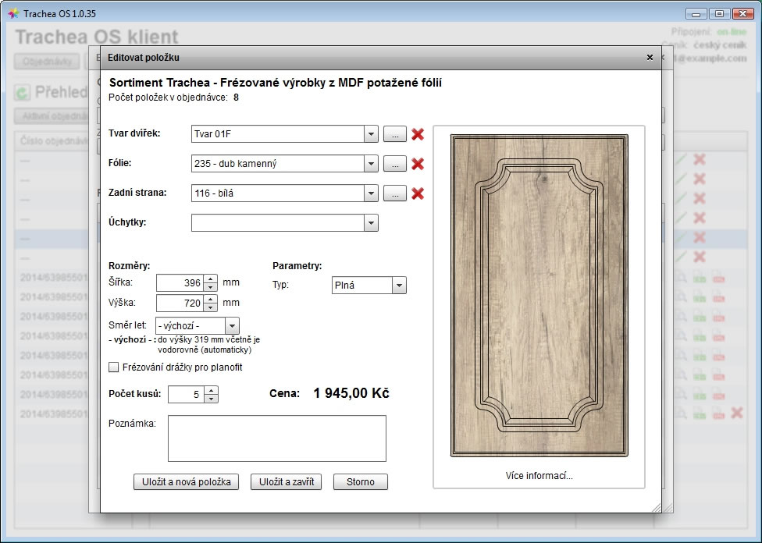Expand the Tvar dvířek dropdown
762x543 pixels.
tap(371, 134)
